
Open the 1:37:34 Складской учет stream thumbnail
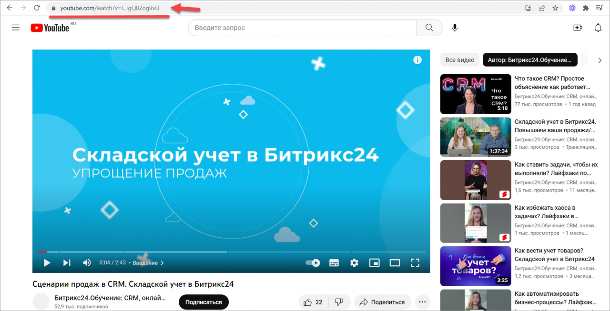click(x=476, y=137)
